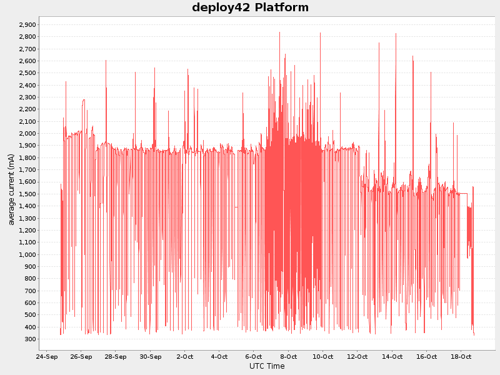
Task: Select the 28-Sep date tick label
Action: point(116,357)
